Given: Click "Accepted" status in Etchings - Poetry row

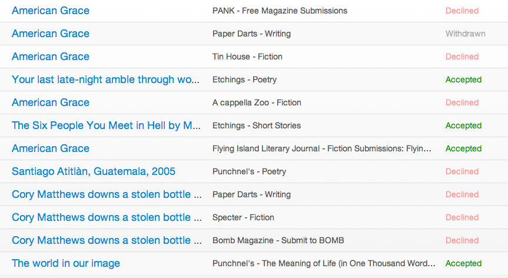Looking at the screenshot, I should pyautogui.click(x=463, y=80).
